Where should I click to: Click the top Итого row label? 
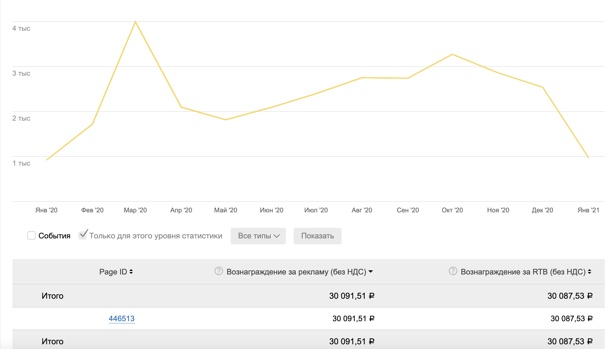point(52,296)
